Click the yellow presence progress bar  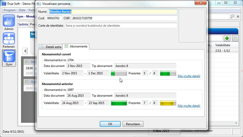168,103
